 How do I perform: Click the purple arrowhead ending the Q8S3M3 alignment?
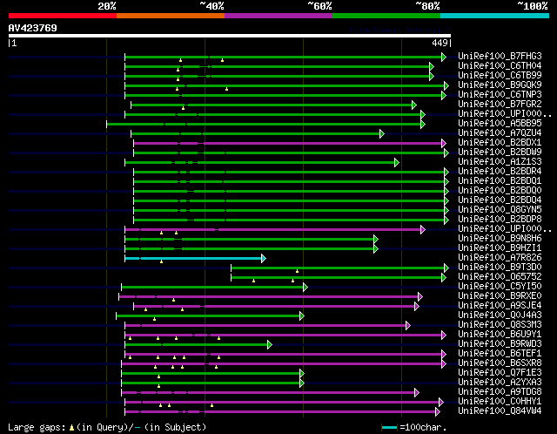click(408, 326)
